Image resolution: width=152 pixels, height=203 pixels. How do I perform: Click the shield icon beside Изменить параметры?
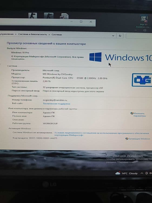point(132,113)
